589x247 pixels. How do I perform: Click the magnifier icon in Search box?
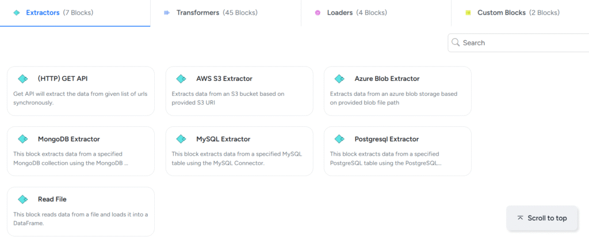point(456,43)
